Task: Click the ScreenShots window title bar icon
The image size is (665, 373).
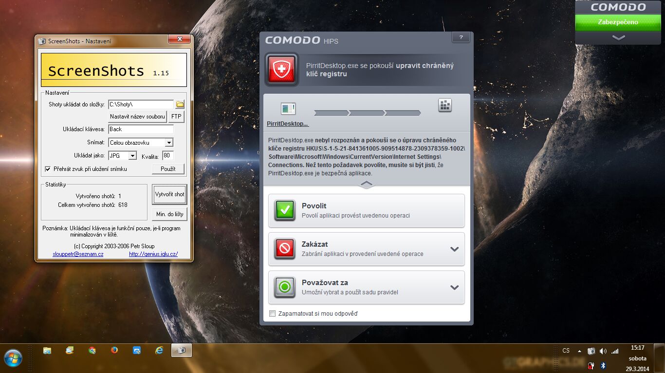Action: (x=42, y=41)
